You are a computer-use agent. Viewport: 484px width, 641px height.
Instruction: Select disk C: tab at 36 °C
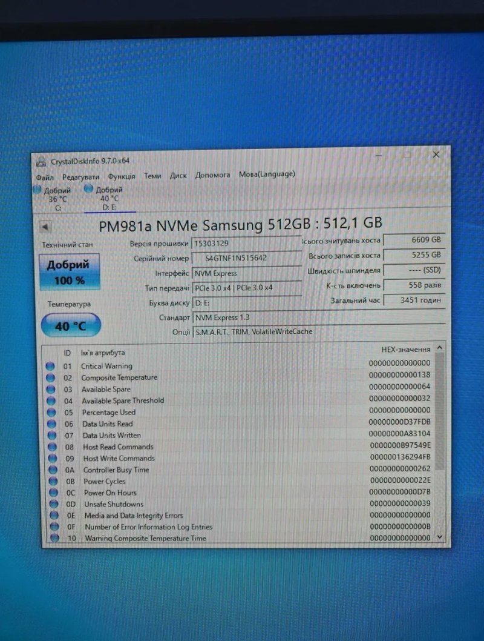[53, 199]
